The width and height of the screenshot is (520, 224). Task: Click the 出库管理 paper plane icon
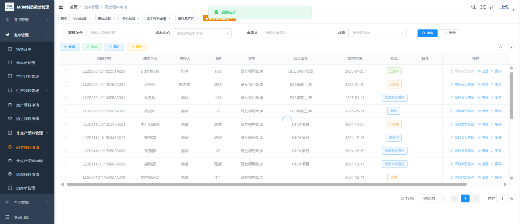(7, 35)
